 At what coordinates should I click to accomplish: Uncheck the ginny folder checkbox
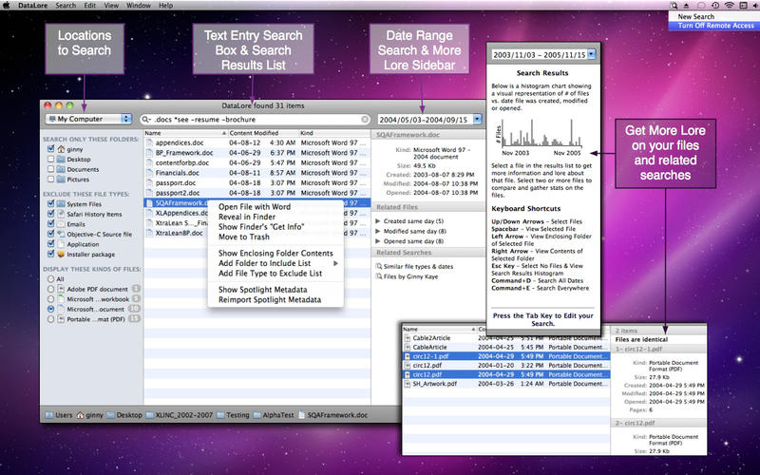pyautogui.click(x=51, y=149)
